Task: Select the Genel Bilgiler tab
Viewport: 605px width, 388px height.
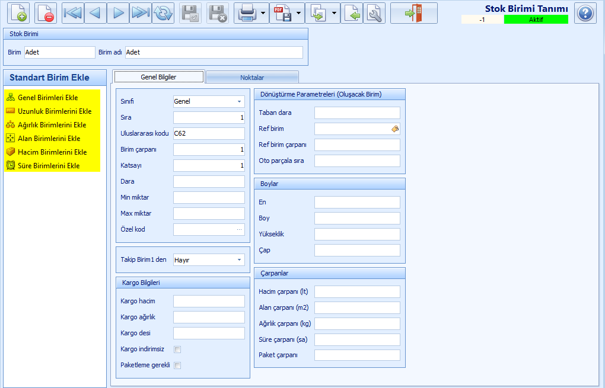Action: [158, 76]
